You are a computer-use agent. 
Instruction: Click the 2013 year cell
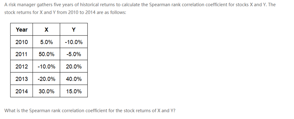(22, 79)
